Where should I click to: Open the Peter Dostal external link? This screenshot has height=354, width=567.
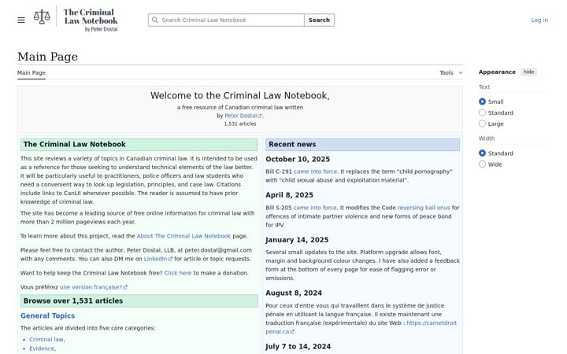pyautogui.click(x=243, y=116)
